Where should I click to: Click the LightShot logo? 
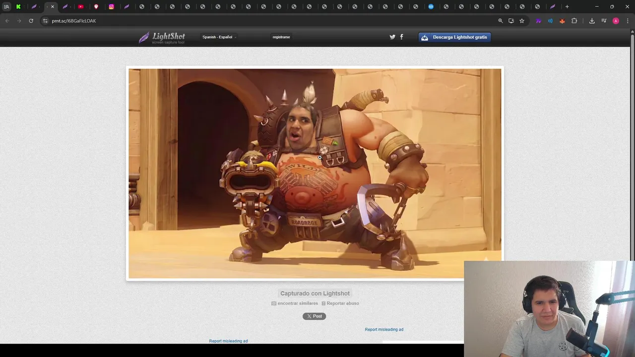click(162, 38)
